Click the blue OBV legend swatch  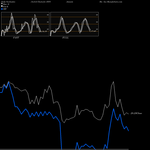click(x=2, y=9)
